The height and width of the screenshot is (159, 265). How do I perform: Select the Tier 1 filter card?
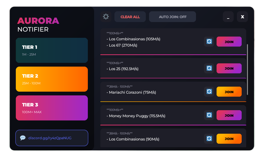[52, 50]
